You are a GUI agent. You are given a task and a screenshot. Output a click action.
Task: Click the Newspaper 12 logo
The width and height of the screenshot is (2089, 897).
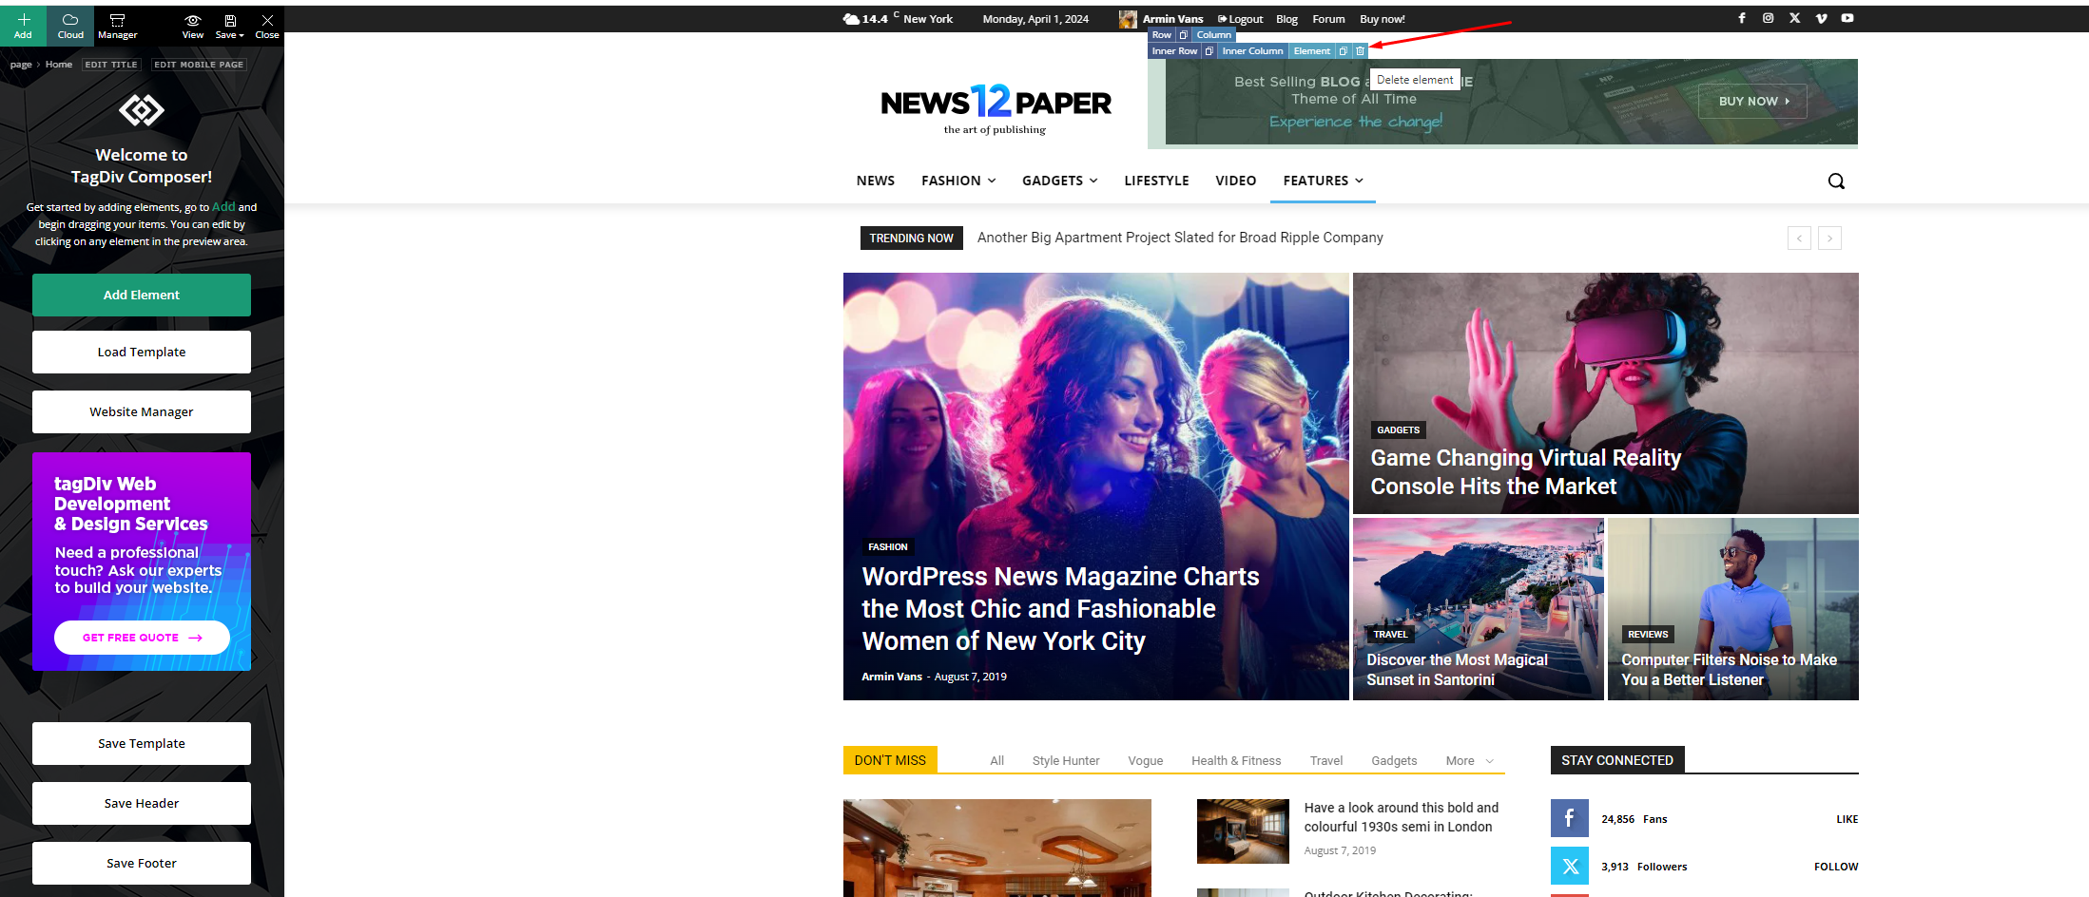pos(996,109)
